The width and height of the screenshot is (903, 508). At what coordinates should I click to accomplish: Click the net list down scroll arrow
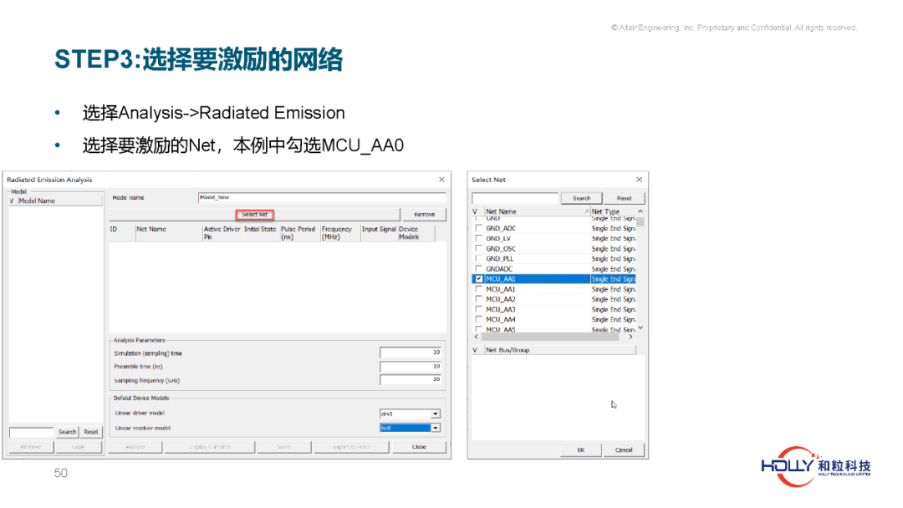pos(640,328)
